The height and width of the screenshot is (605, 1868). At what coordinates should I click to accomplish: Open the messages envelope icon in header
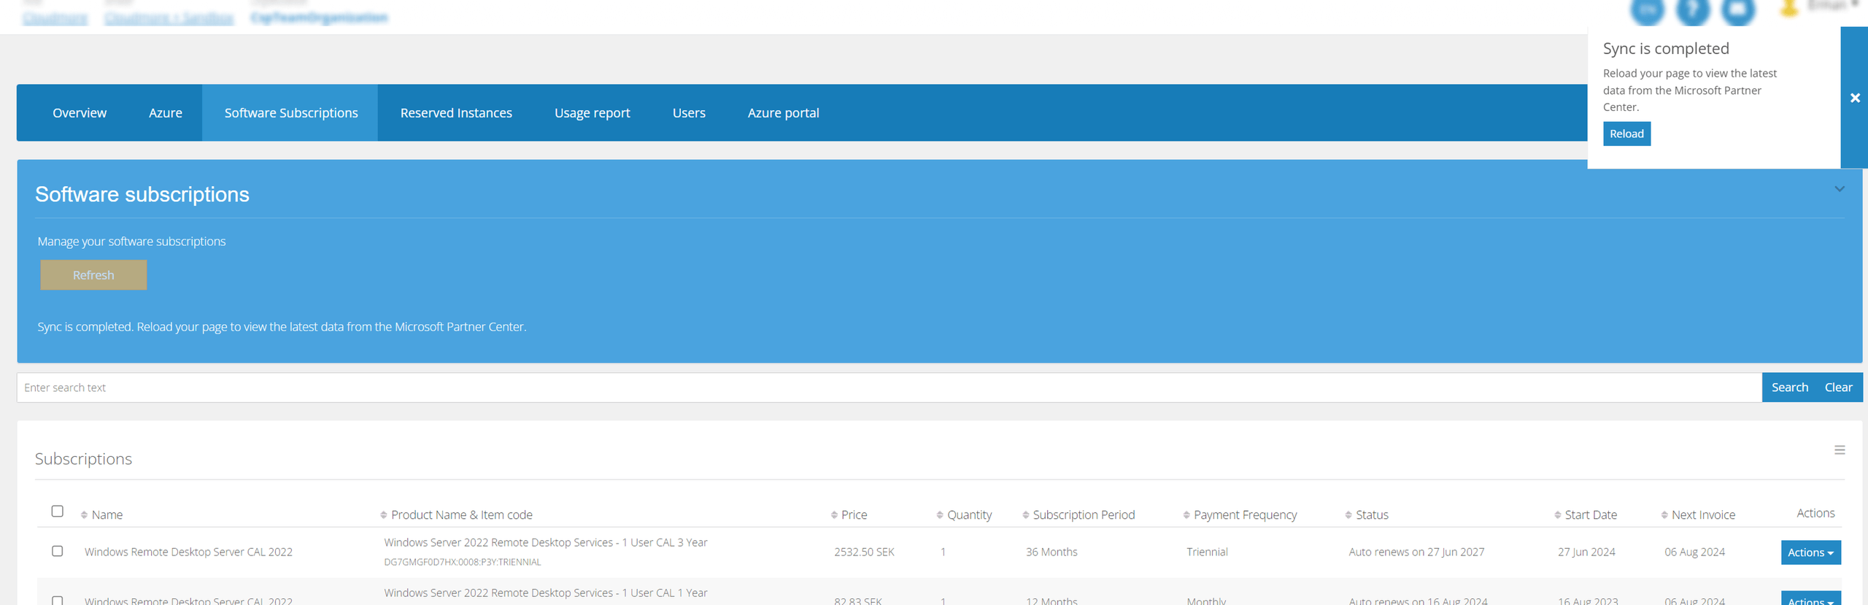(1738, 10)
